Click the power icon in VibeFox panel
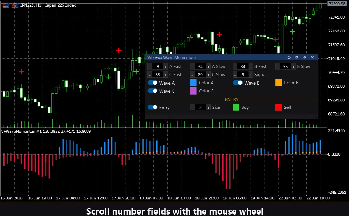Screen dimensions: 349x216 289,57
